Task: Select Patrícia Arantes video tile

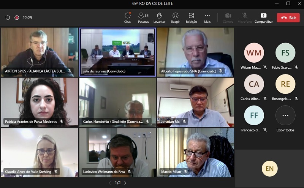Action: [40, 102]
